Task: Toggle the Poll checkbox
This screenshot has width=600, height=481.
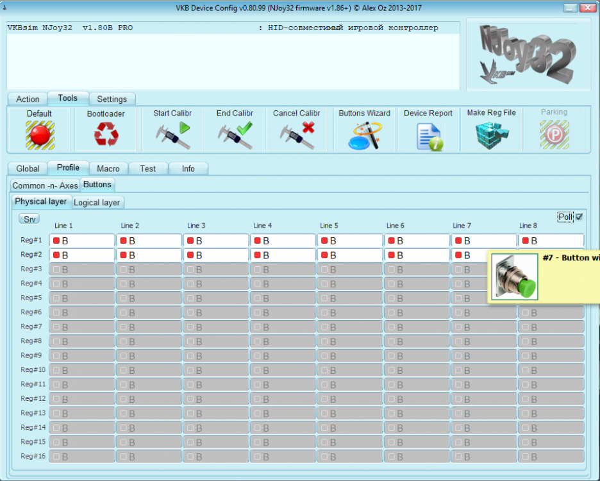Action: pyautogui.click(x=579, y=217)
